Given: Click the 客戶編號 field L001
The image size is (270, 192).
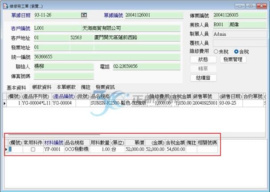Looking at the screenshot, I should click(x=57, y=28).
